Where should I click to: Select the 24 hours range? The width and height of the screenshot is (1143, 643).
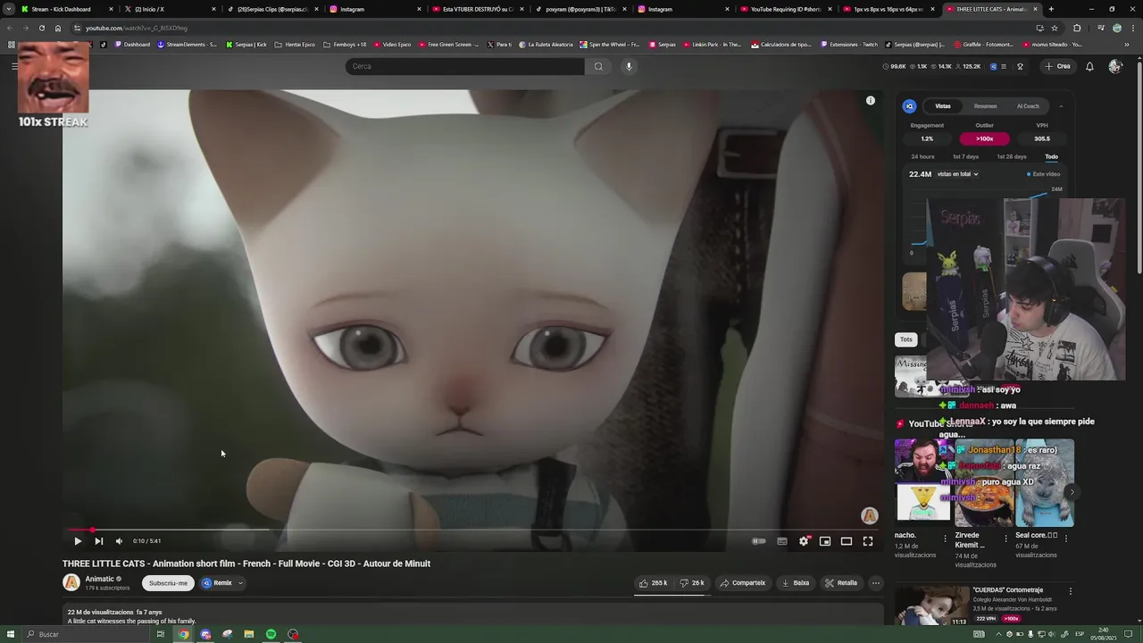pyautogui.click(x=922, y=157)
